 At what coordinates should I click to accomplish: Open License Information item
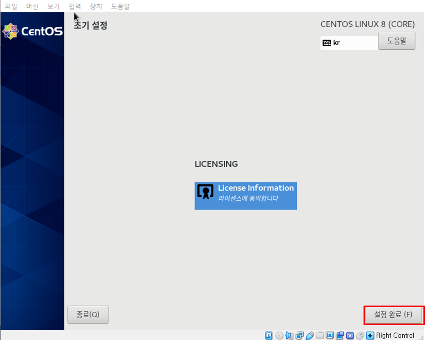(245, 195)
